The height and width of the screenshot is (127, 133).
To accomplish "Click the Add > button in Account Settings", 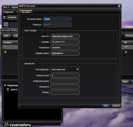I will 7,36.
